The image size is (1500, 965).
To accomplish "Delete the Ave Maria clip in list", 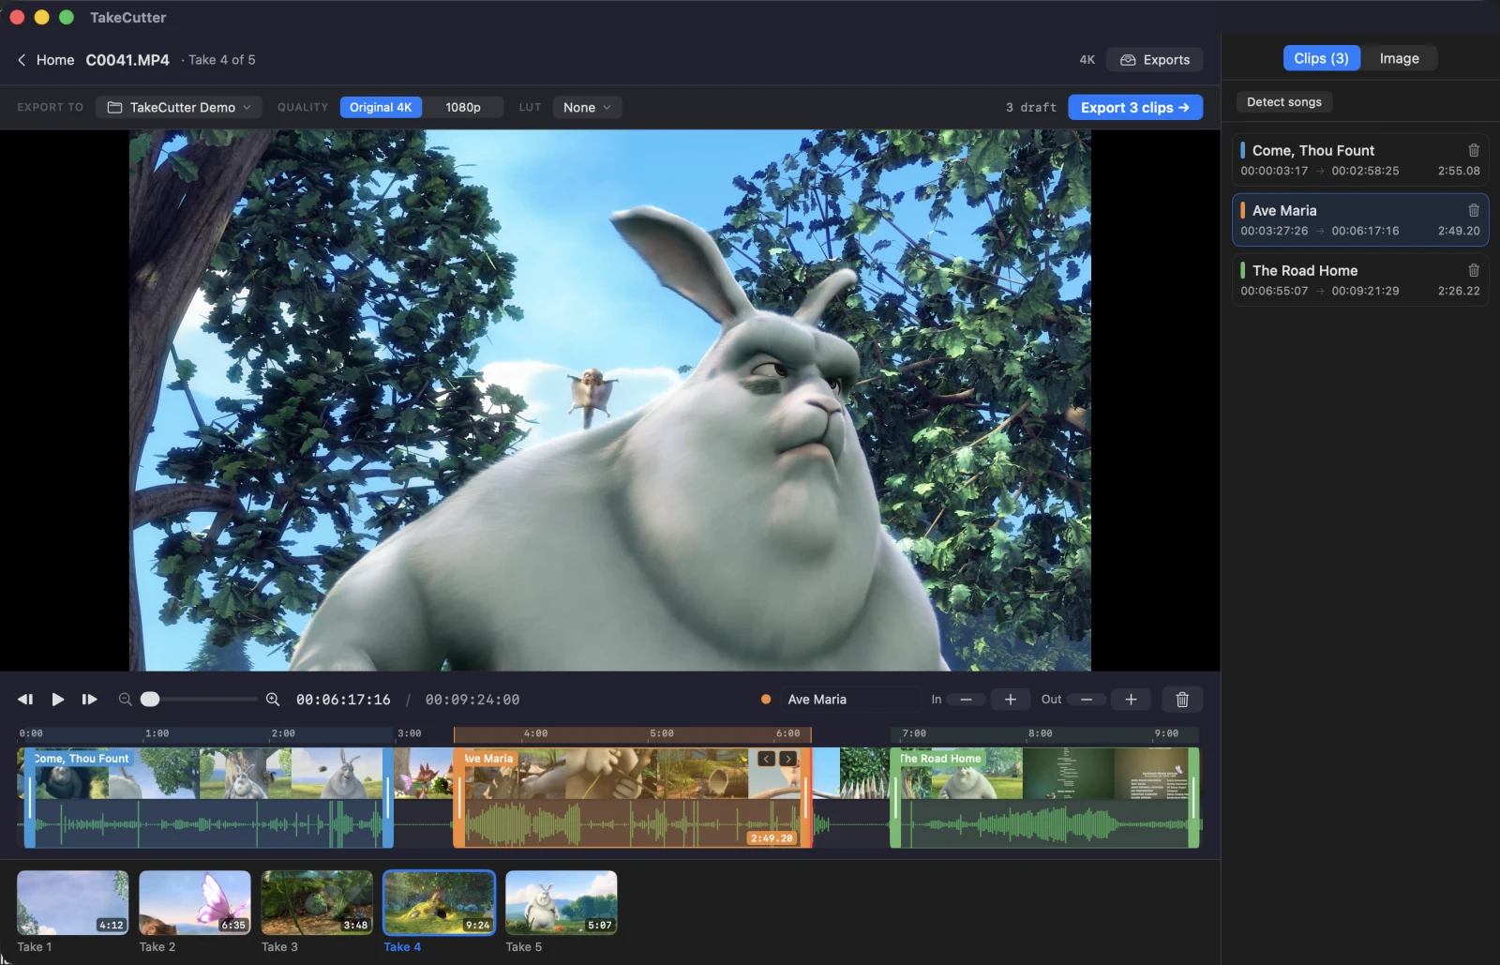I will [x=1473, y=210].
